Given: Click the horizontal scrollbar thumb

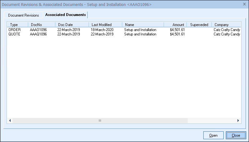Looking at the screenshot, I should pos(100,120).
